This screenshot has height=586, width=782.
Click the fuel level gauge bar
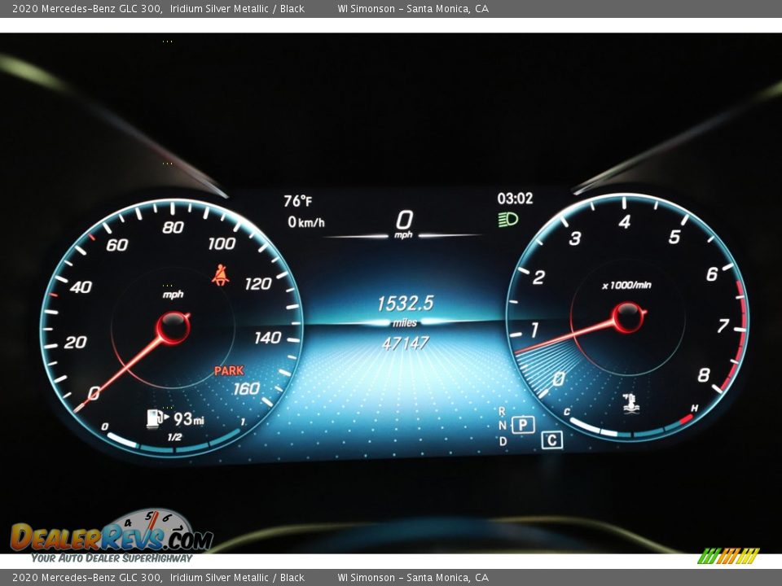[x=174, y=441]
